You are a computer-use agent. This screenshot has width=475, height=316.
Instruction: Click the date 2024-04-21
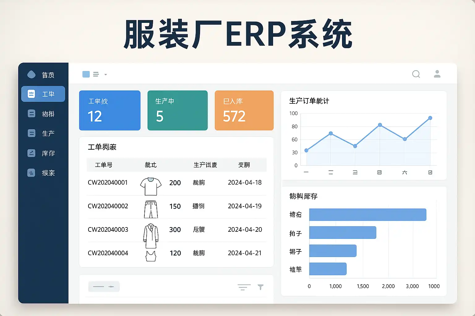click(245, 253)
